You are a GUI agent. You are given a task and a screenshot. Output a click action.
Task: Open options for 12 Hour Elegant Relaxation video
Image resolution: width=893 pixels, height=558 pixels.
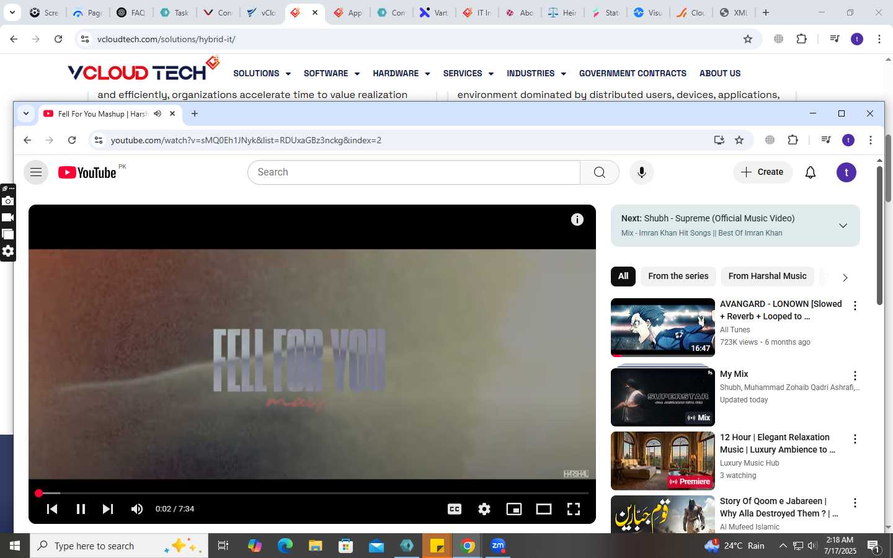click(x=855, y=439)
